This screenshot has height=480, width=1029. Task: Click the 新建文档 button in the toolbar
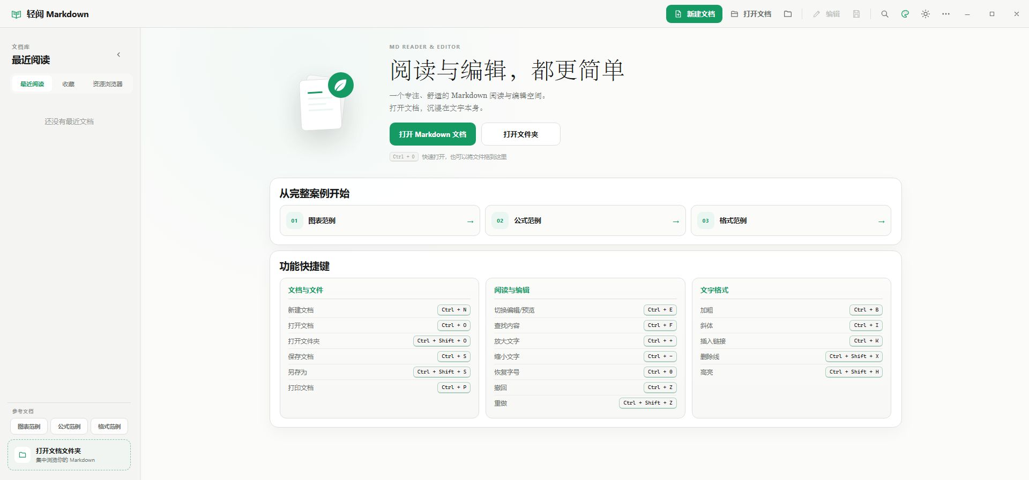coord(694,14)
